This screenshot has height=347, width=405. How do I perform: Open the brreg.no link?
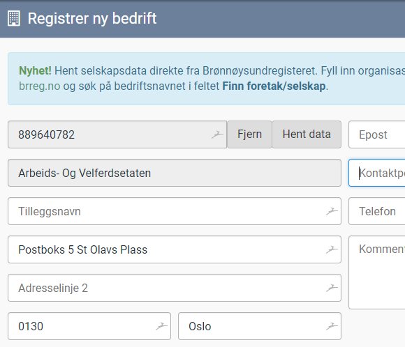[x=40, y=86]
